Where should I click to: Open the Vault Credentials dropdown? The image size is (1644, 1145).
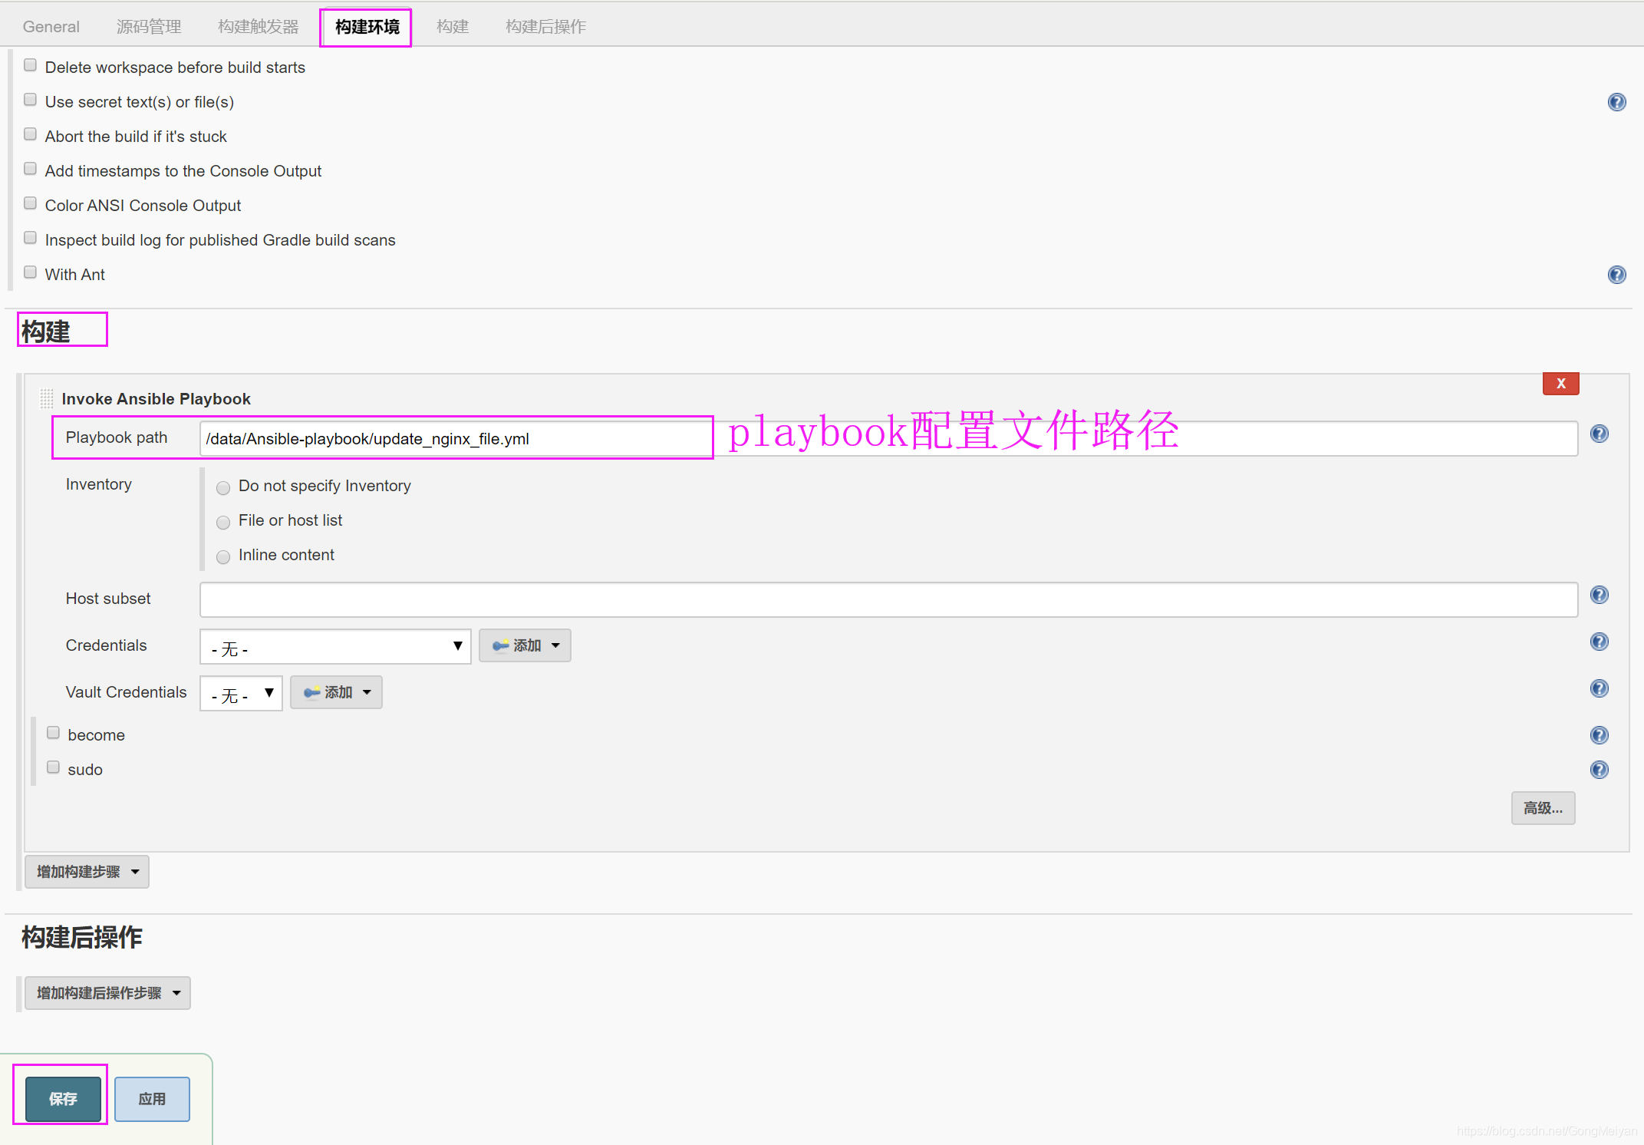click(x=241, y=694)
